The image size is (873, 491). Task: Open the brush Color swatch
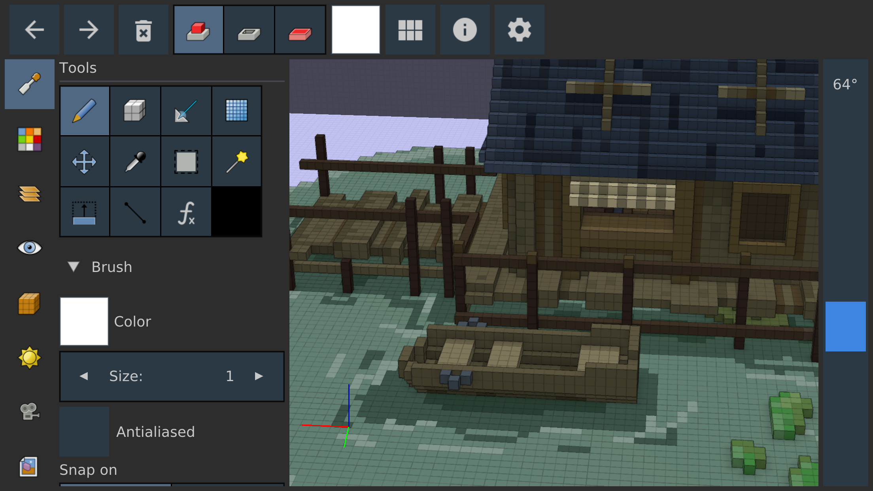click(x=84, y=321)
